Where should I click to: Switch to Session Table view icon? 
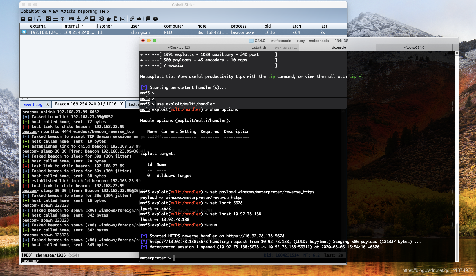pos(55,19)
